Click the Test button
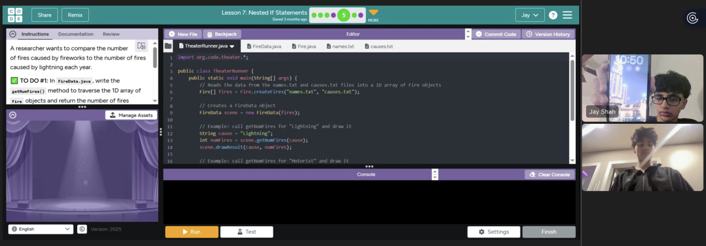The height and width of the screenshot is (246, 706). pos(247,232)
